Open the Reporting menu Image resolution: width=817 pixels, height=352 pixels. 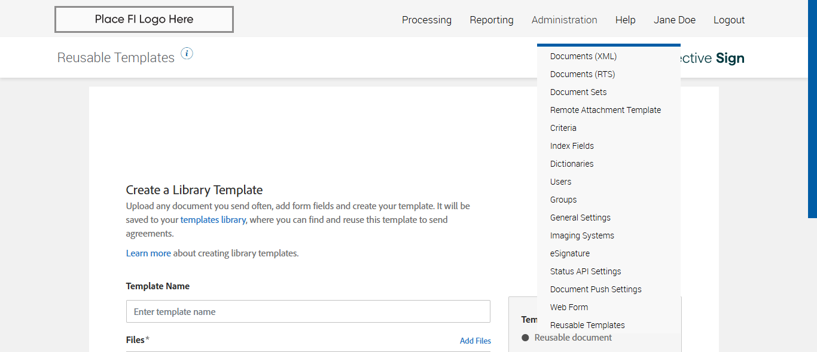point(491,20)
